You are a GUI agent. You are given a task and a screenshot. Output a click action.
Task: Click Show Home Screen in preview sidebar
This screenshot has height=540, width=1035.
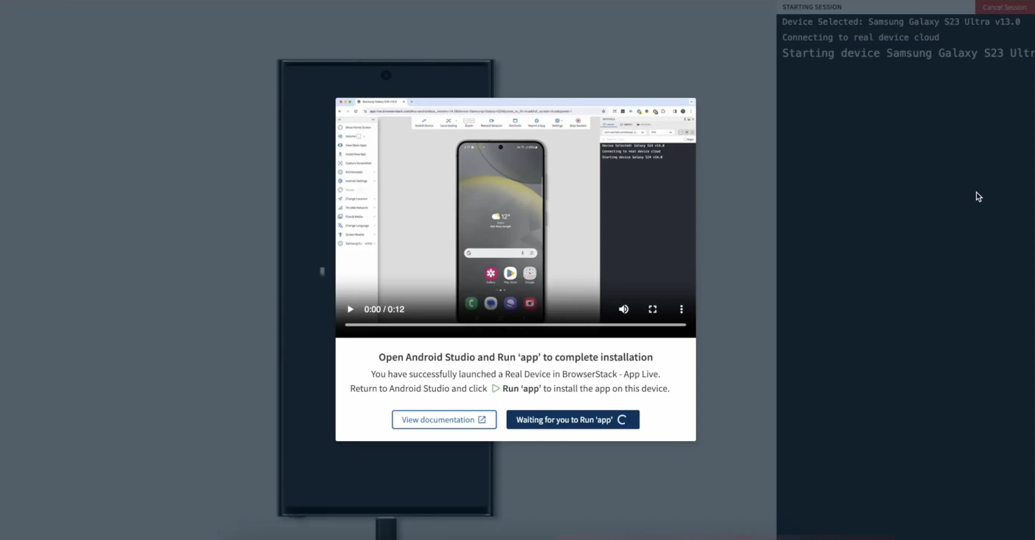pos(358,127)
